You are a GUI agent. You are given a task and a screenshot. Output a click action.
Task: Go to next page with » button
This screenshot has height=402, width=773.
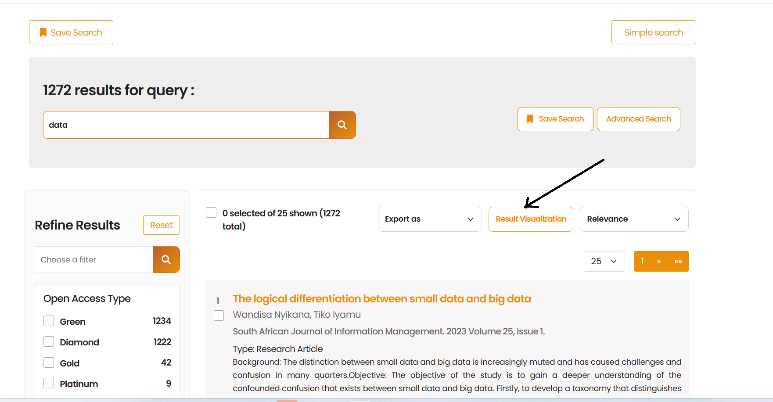pyautogui.click(x=659, y=261)
